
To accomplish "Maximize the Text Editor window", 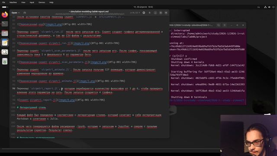I will [161, 13].
